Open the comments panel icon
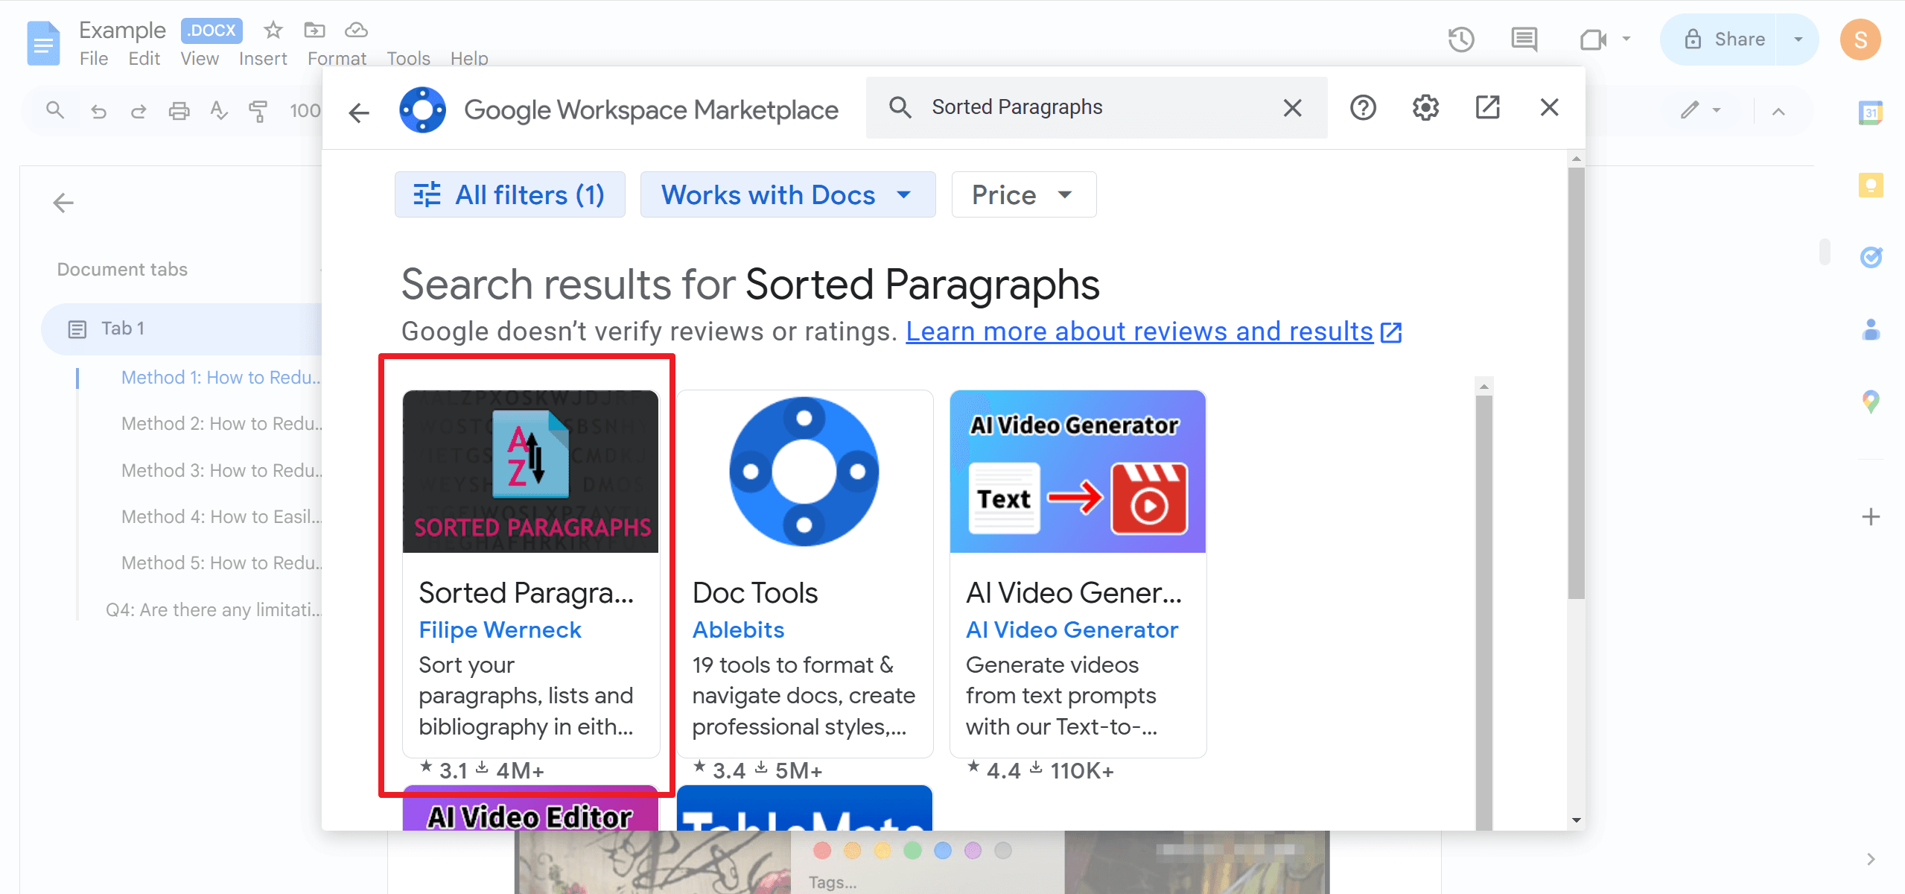The width and height of the screenshot is (1905, 894). coord(1524,39)
